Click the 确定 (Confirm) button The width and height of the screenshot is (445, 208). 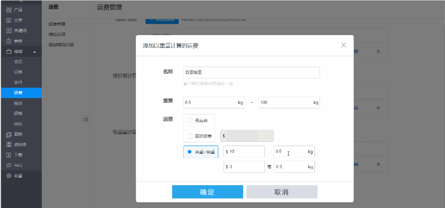click(x=207, y=192)
